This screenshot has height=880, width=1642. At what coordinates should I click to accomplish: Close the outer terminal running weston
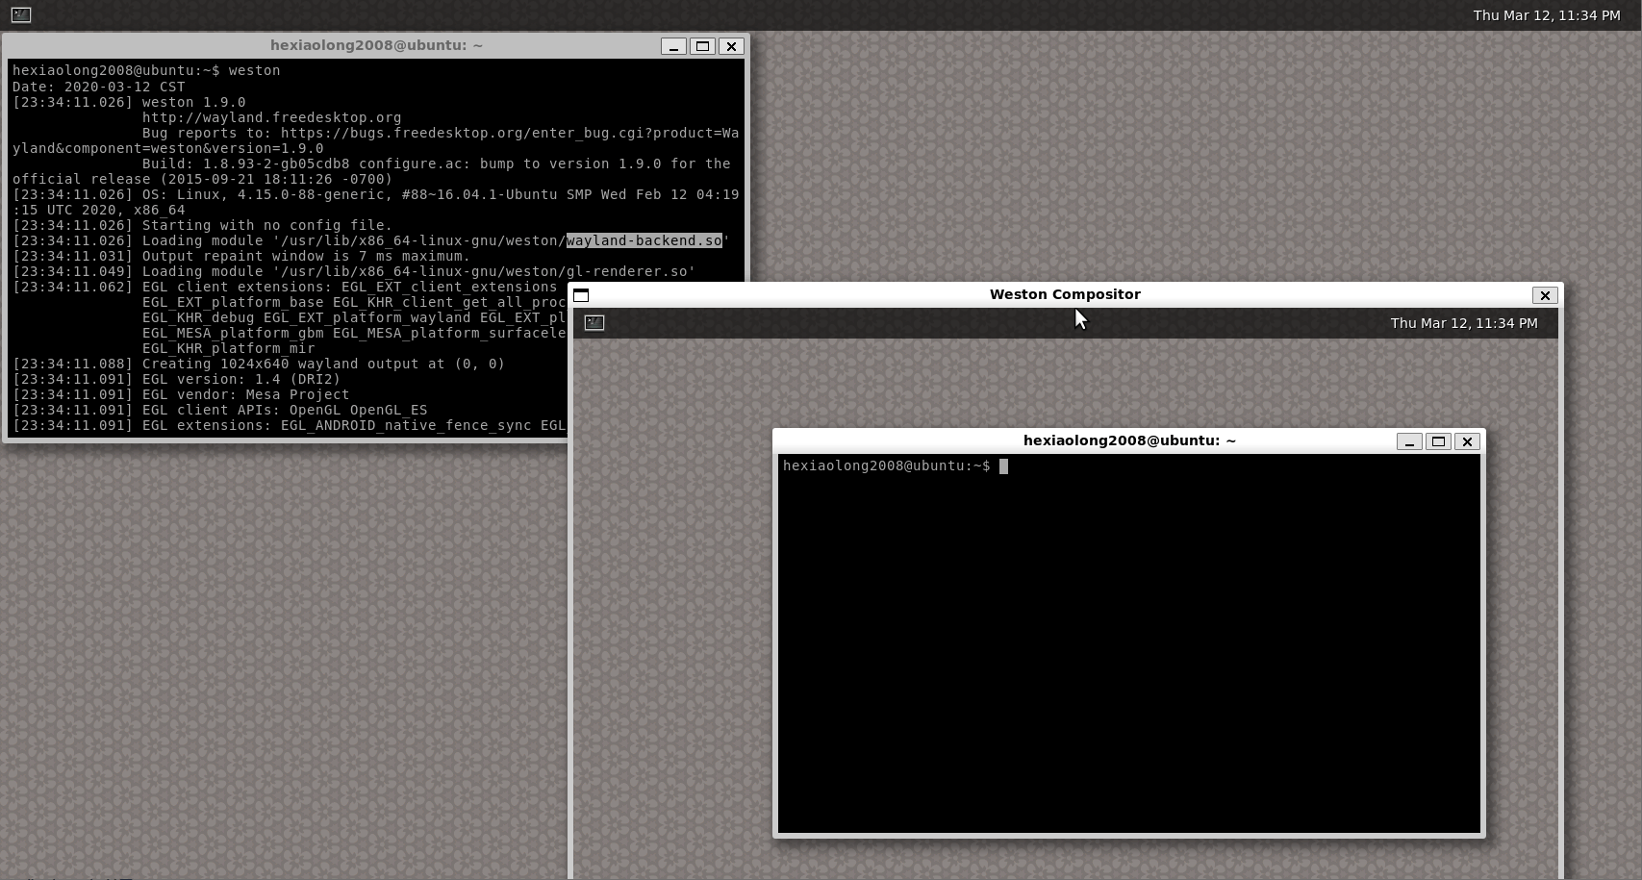tap(731, 46)
